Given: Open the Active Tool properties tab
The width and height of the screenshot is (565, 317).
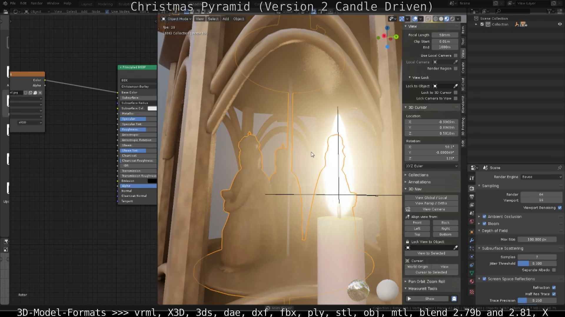Looking at the screenshot, I should (472, 178).
